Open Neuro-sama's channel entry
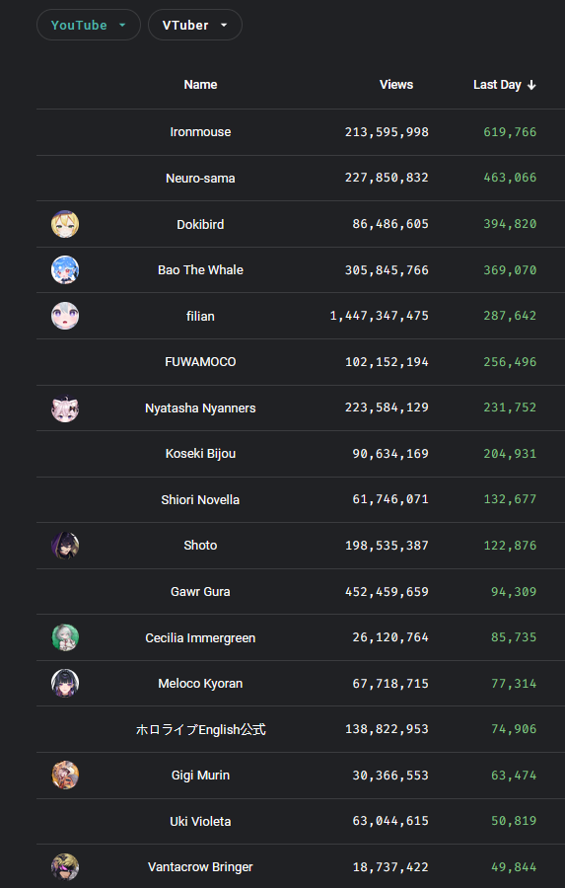This screenshot has width=565, height=888. 200,178
